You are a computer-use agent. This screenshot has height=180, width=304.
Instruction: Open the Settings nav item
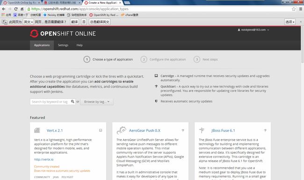click(x=63, y=45)
